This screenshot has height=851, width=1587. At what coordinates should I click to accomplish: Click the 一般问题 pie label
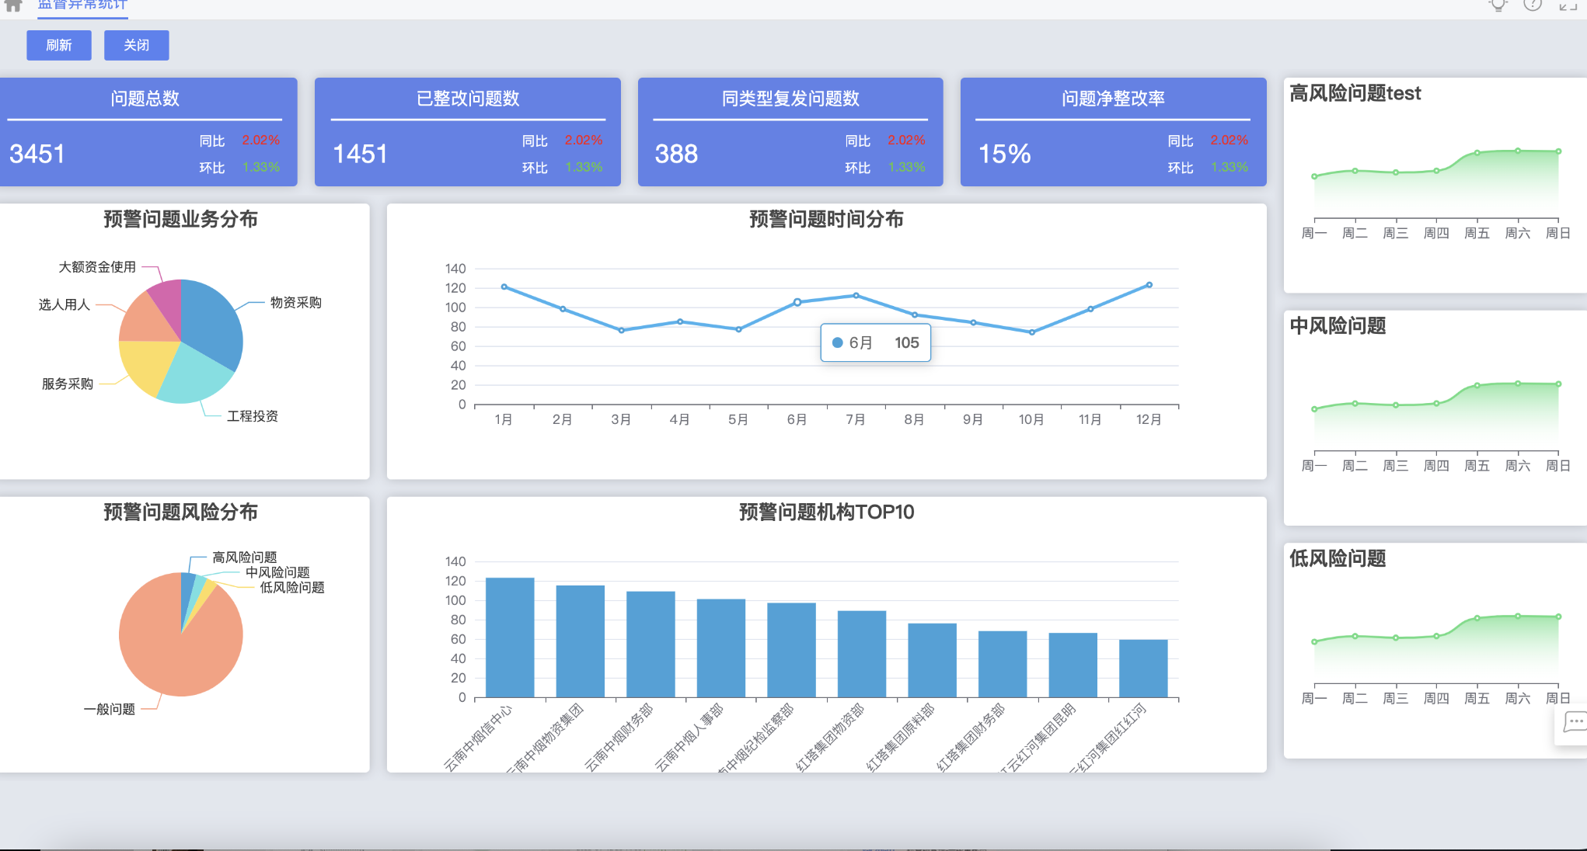pos(110,710)
